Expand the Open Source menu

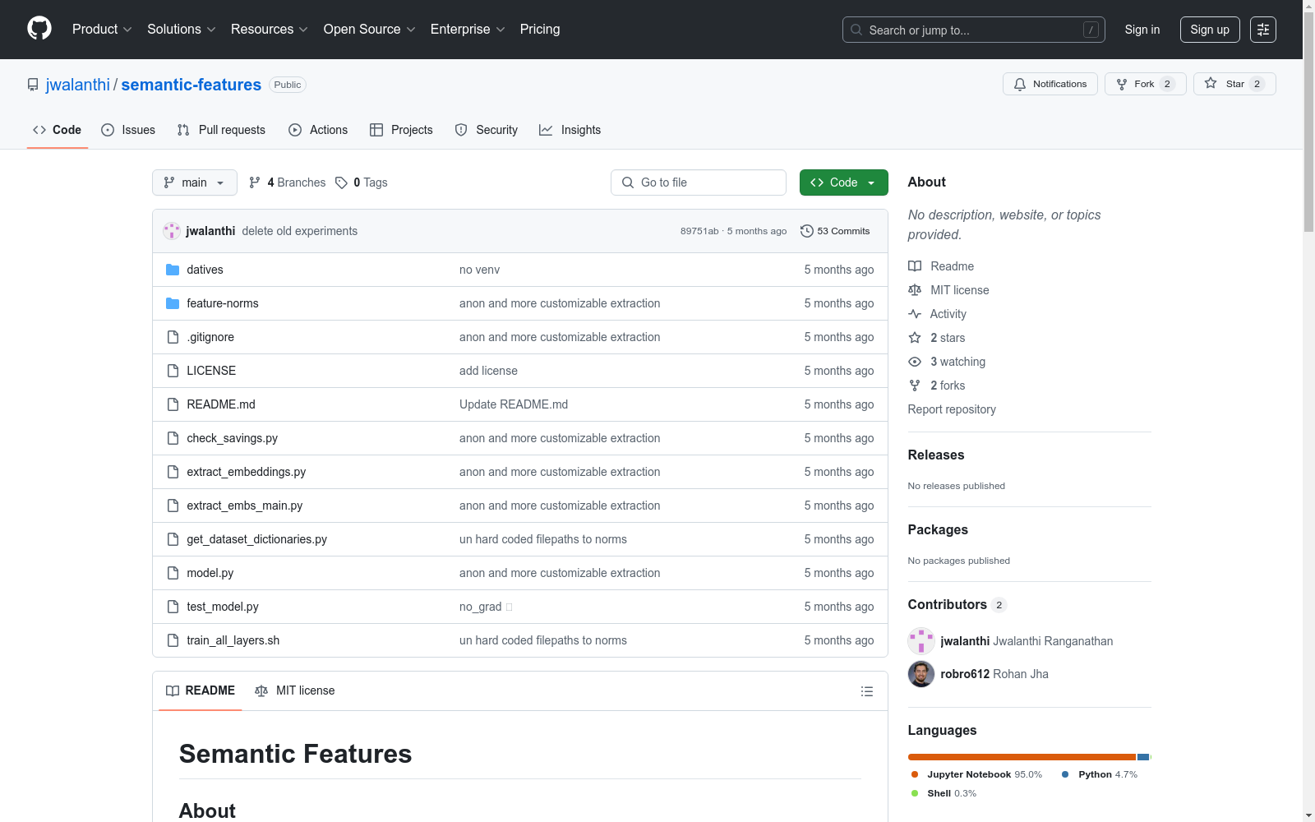coord(370,30)
